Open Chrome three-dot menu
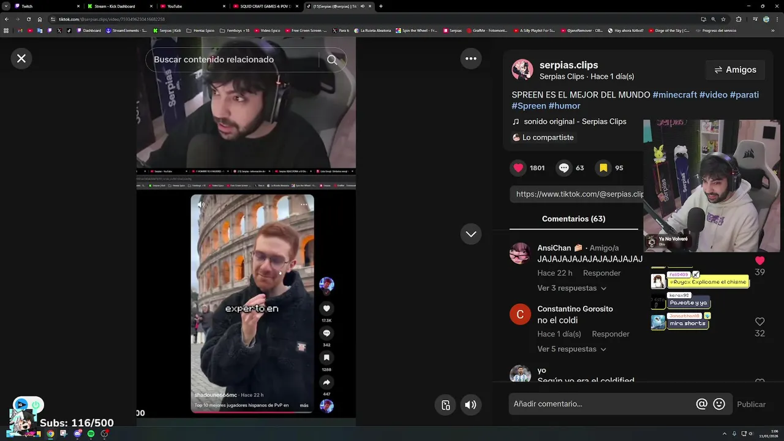The height and width of the screenshot is (441, 784). click(777, 19)
